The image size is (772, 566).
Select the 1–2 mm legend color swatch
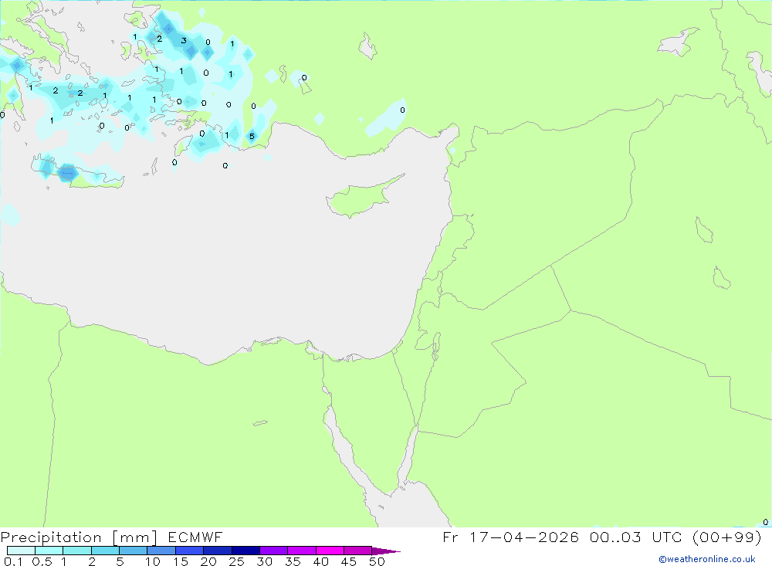click(76, 551)
